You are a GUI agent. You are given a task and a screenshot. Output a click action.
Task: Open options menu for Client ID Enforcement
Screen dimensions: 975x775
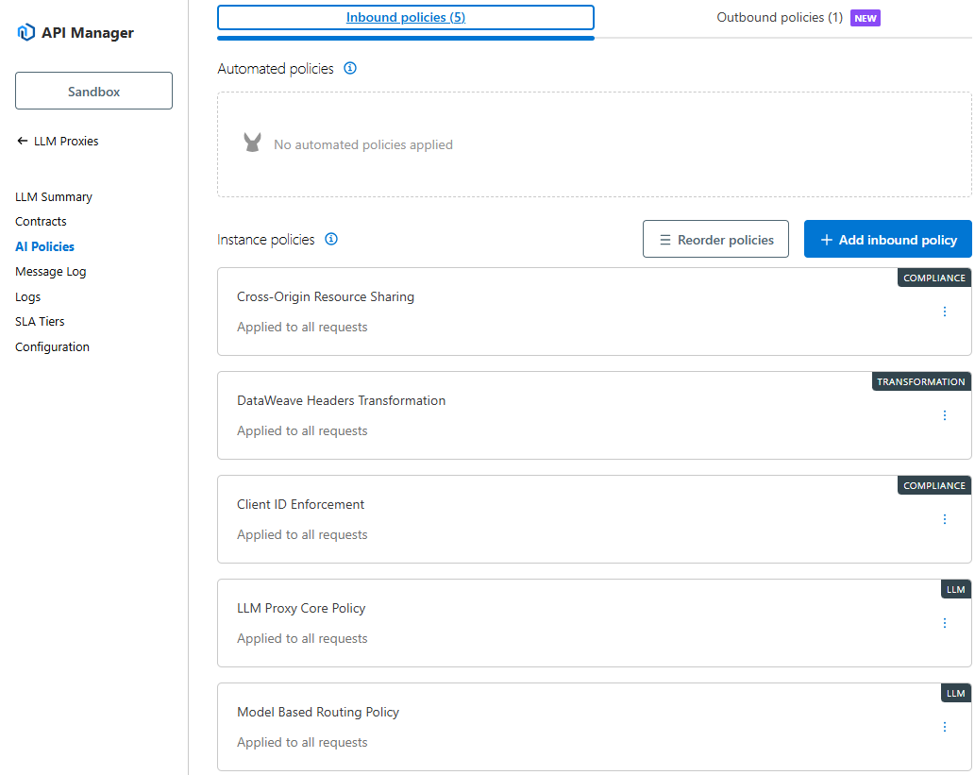click(x=945, y=519)
